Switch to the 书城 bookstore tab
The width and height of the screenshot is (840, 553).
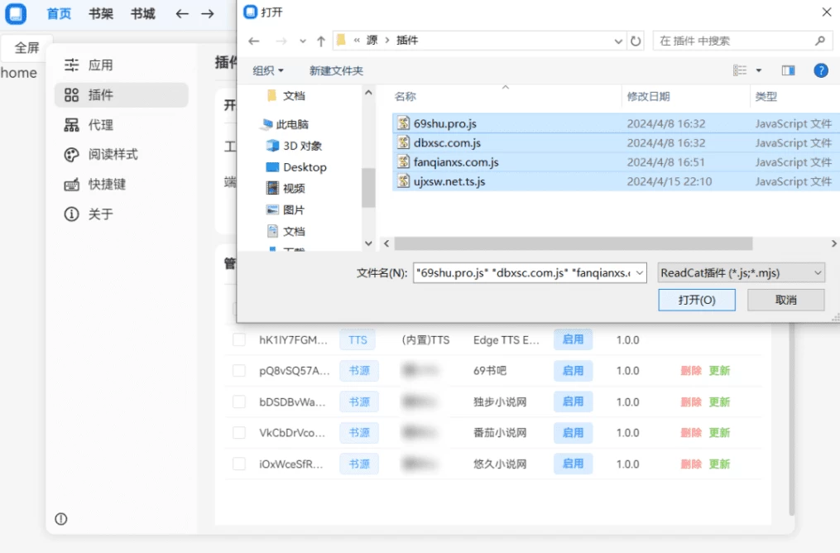(x=143, y=14)
